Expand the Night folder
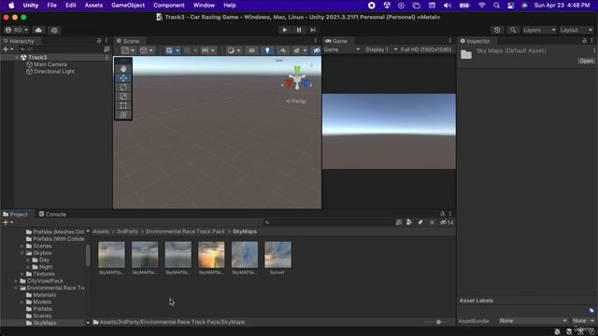The image size is (598, 336). [28, 267]
